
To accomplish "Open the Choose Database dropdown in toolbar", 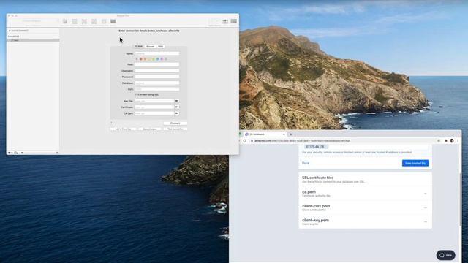I will 33,21.
